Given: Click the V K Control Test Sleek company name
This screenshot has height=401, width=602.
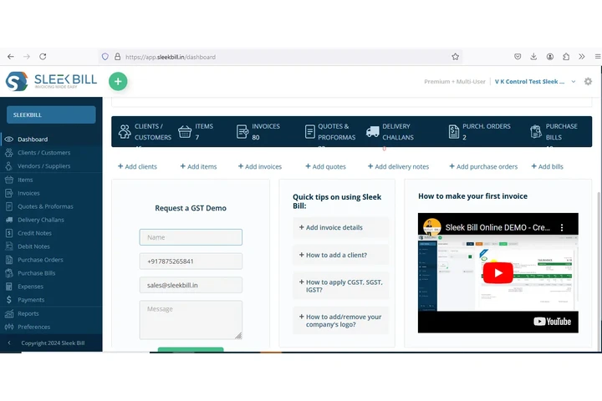Looking at the screenshot, I should tap(529, 81).
